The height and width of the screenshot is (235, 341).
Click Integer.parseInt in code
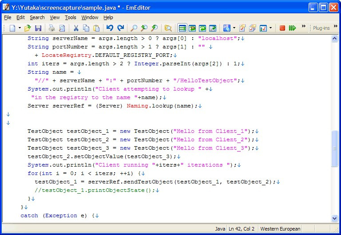tap(163, 64)
